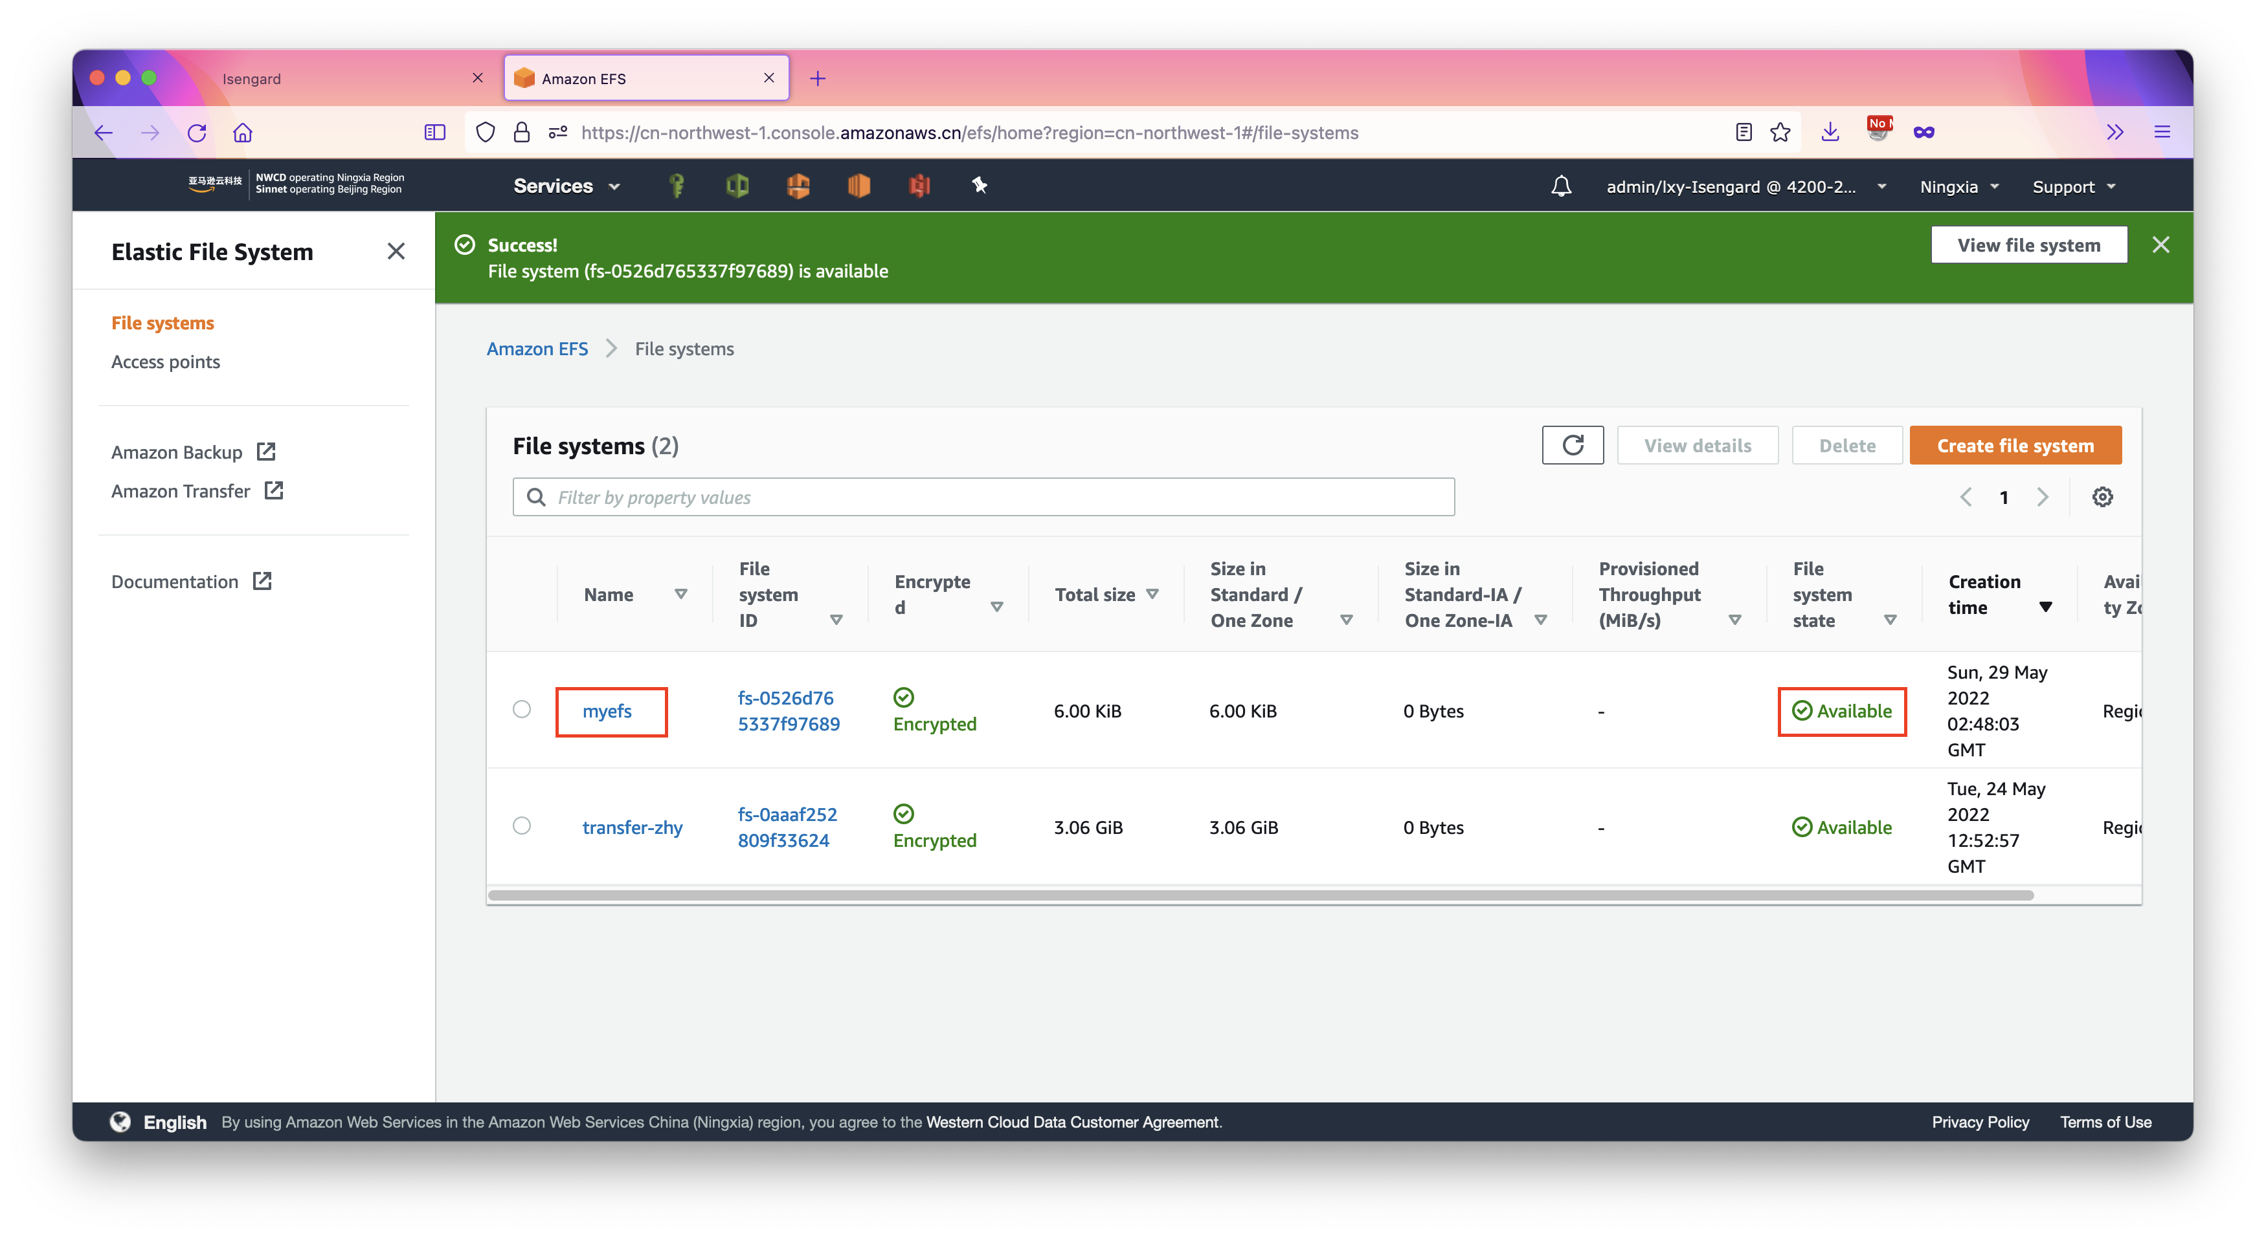Expand the Services dropdown menu
2266x1237 pixels.
coord(567,186)
